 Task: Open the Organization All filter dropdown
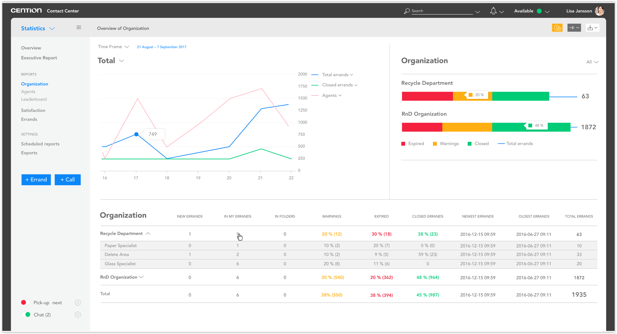point(592,62)
